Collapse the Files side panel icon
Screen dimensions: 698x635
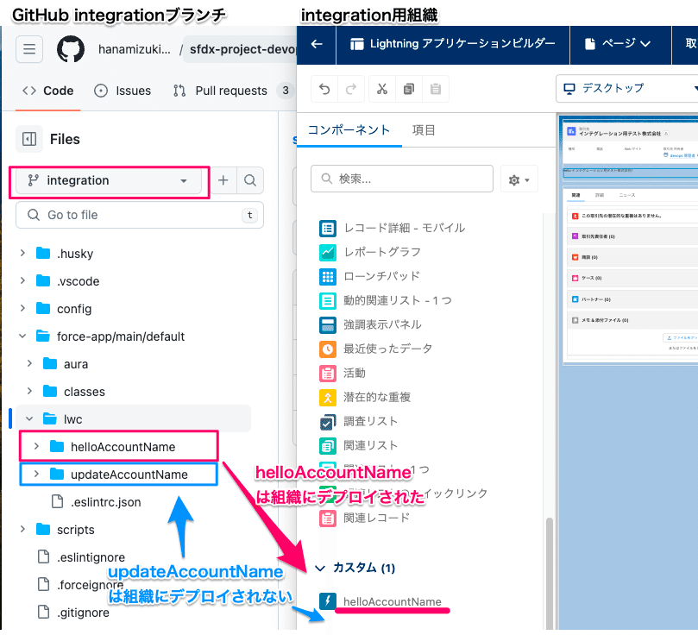click(29, 139)
